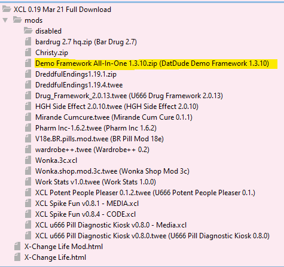Viewport: 284px width, 267px height.
Task: Select the XCL 0.19 Mar 21 Full Download folder name
Action: tap(62, 10)
